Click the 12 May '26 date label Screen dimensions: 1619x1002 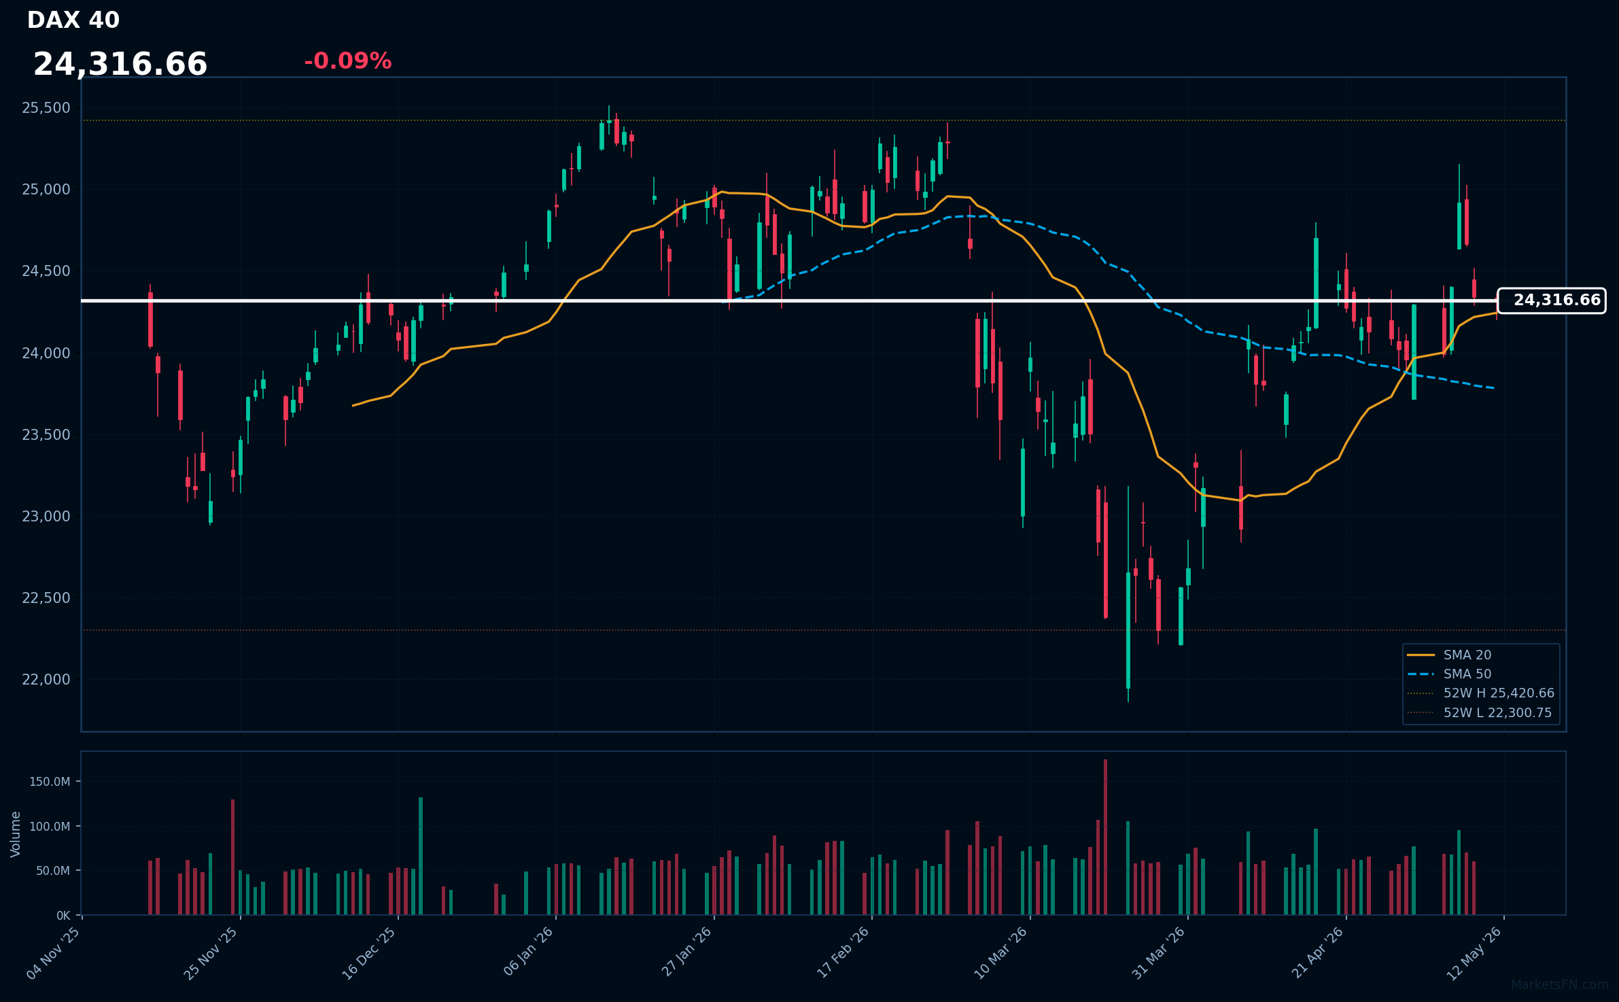tap(1475, 953)
